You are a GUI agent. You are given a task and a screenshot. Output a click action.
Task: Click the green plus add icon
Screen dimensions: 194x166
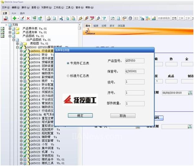(14, 19)
